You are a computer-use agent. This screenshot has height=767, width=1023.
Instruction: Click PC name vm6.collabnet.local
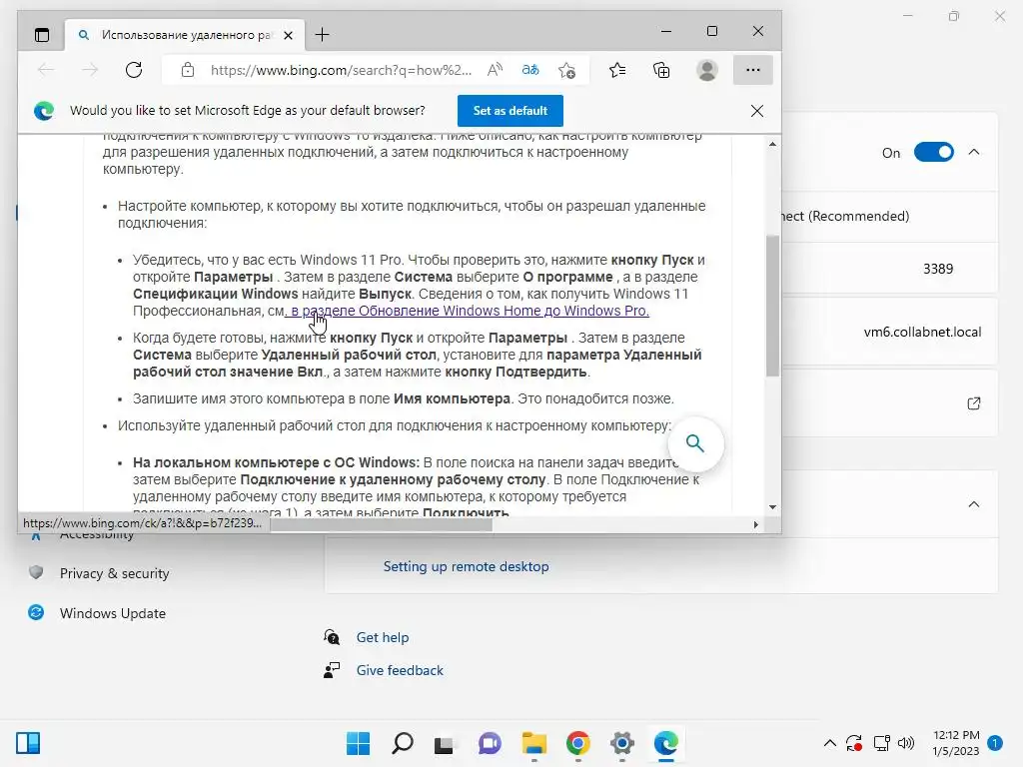coord(922,332)
